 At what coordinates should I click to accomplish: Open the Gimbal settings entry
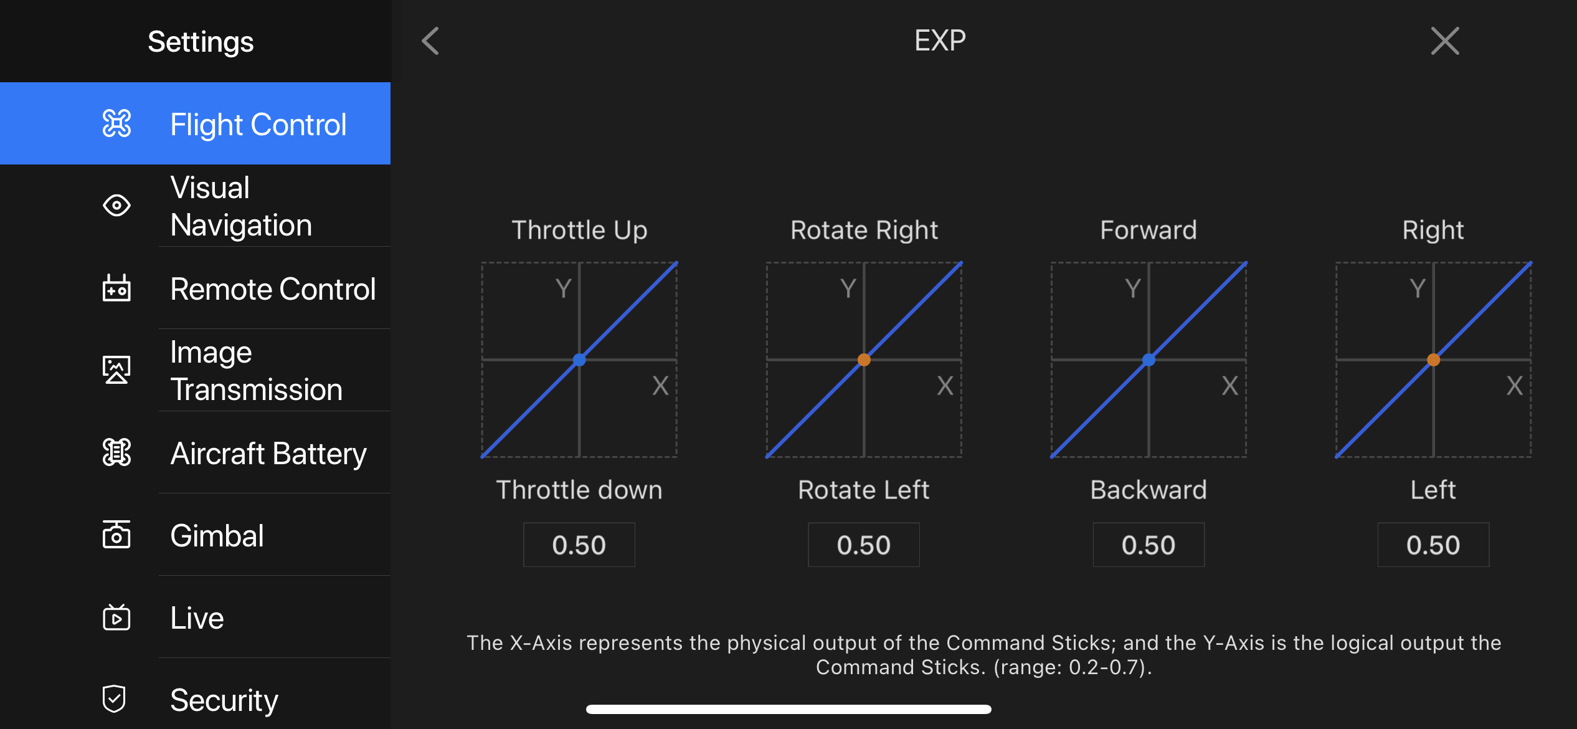[x=196, y=535]
